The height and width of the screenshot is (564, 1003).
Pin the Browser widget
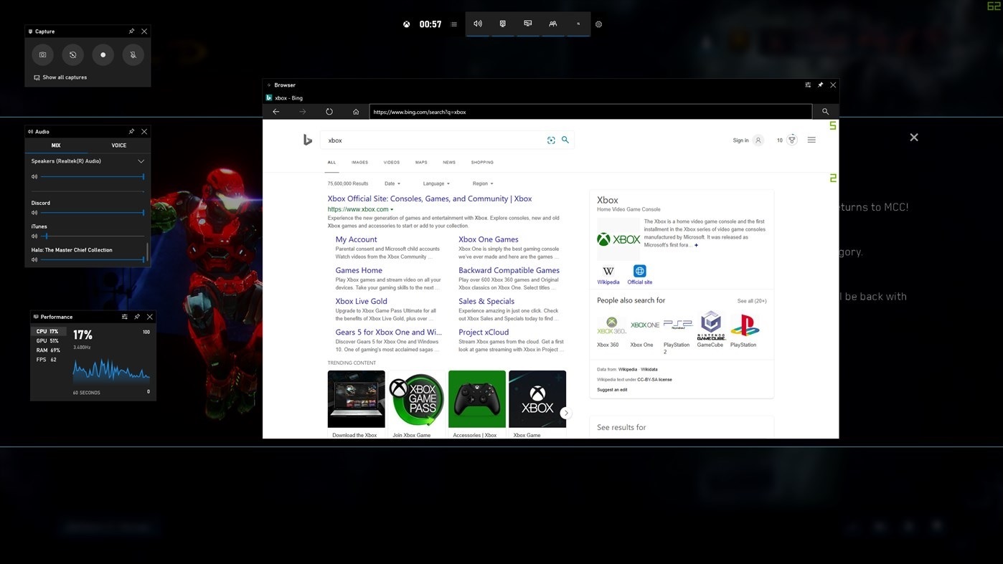(820, 85)
